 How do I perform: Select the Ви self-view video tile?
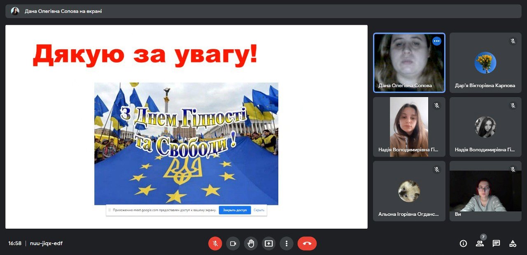tap(485, 191)
